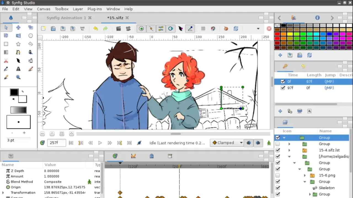Click the black outline color swatch
This screenshot has height=198, width=353.
[x=14, y=92]
